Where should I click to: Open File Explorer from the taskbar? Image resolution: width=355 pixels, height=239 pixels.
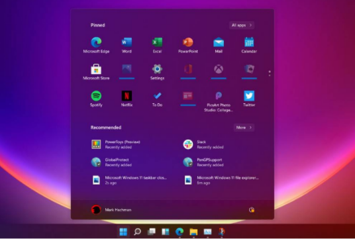(193, 232)
